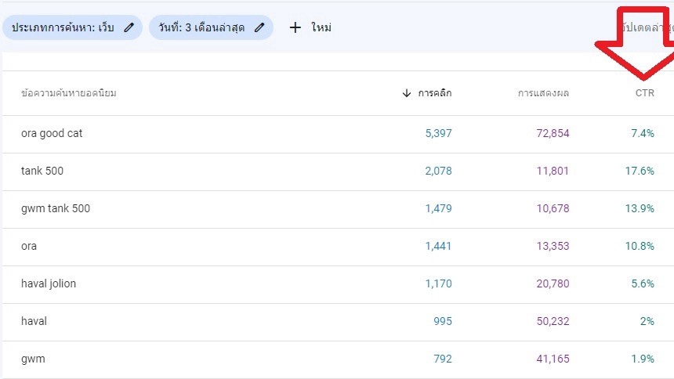Click the 17.6% CTR value
This screenshot has width=674, height=379.
pos(642,171)
